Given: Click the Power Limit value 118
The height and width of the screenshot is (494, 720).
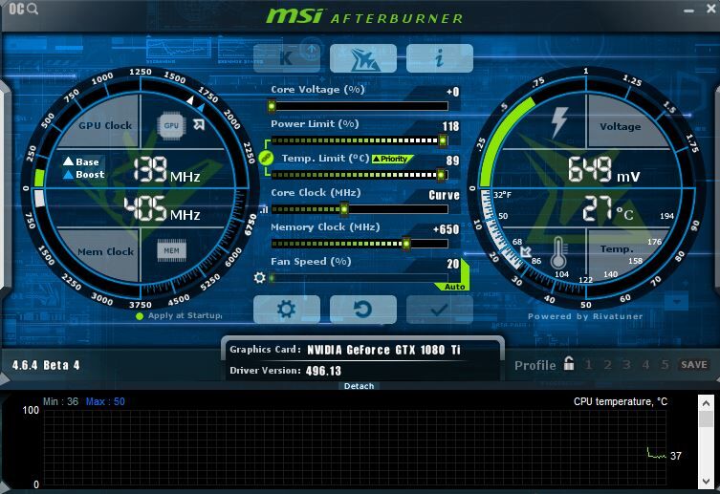Looking at the screenshot, I should pos(450,126).
